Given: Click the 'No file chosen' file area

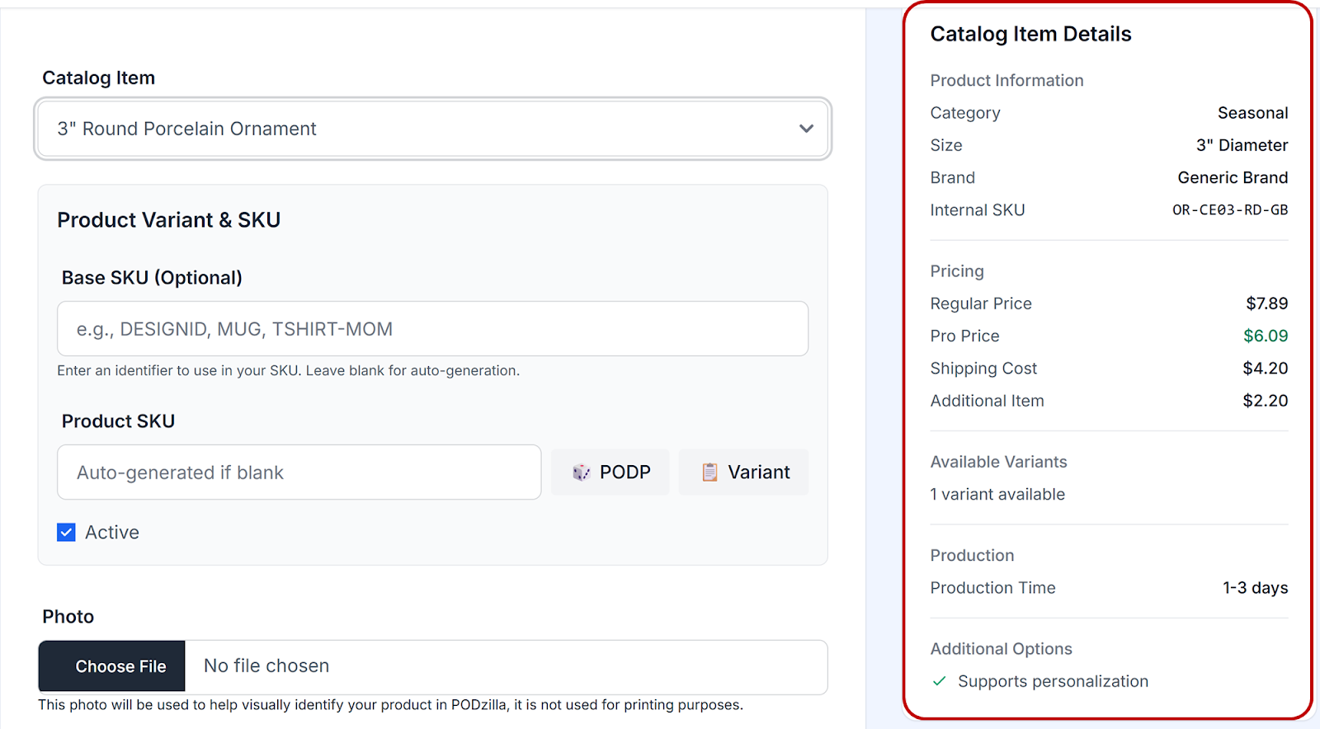Looking at the screenshot, I should (x=505, y=666).
